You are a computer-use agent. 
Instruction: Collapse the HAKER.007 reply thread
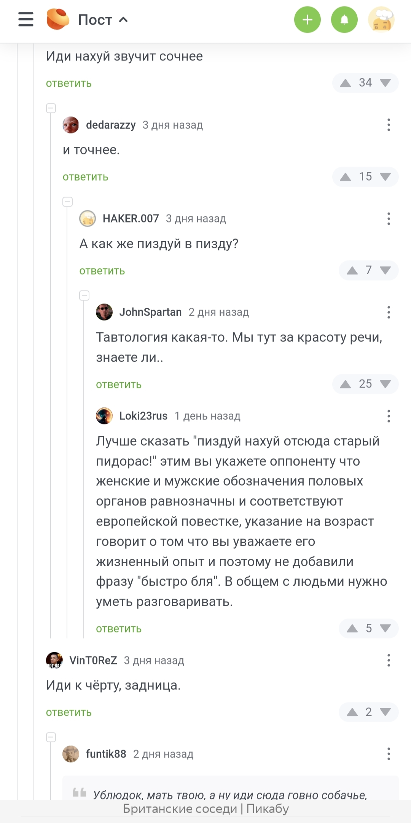coord(68,202)
